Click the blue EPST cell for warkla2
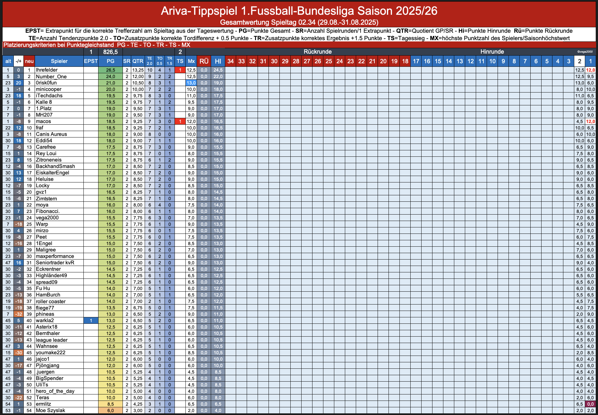Image resolution: width=598 pixels, height=415 pixels. pyautogui.click(x=91, y=321)
